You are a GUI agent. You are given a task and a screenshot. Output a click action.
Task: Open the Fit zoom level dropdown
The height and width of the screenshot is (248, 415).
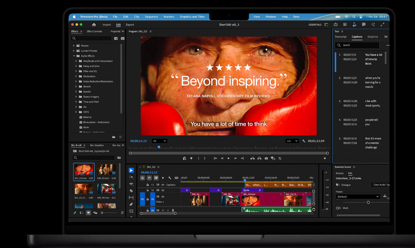pyautogui.click(x=160, y=141)
